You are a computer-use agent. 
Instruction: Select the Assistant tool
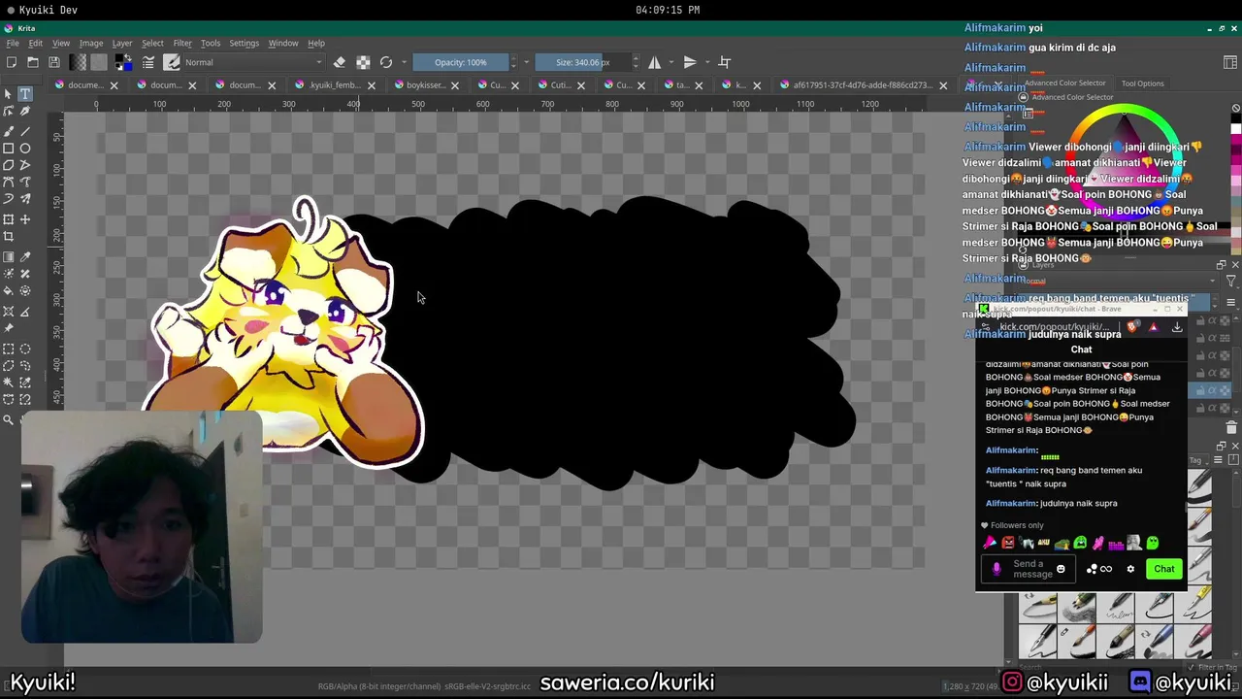pyautogui.click(x=9, y=312)
